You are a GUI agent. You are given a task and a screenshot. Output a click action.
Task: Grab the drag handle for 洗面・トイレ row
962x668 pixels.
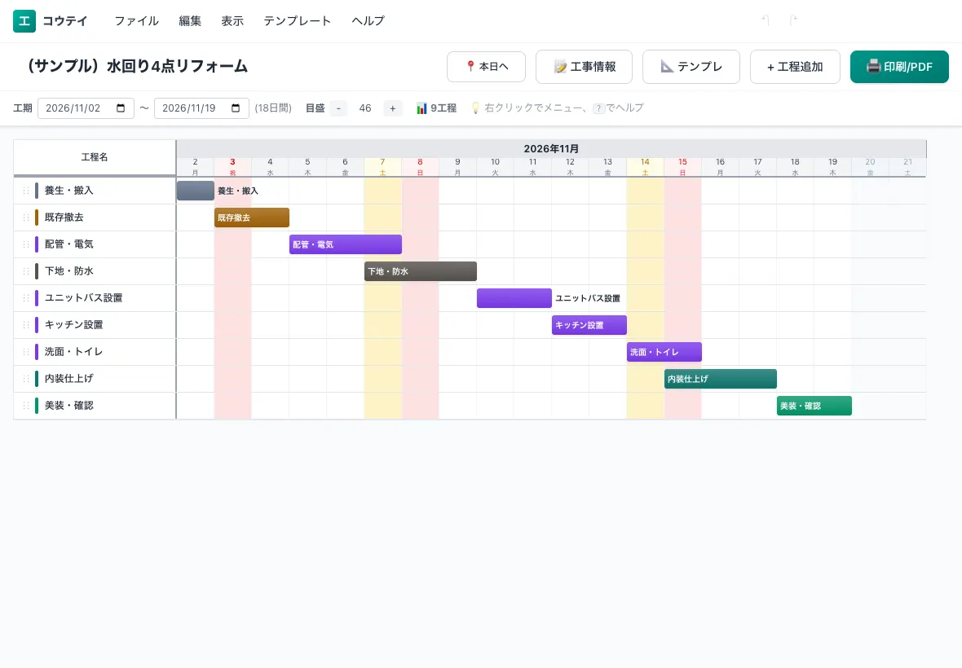pyautogui.click(x=26, y=353)
